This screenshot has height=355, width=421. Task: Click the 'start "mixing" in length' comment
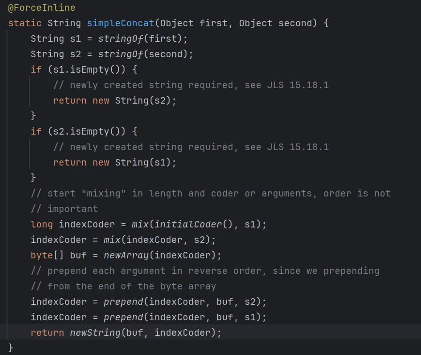(x=211, y=194)
